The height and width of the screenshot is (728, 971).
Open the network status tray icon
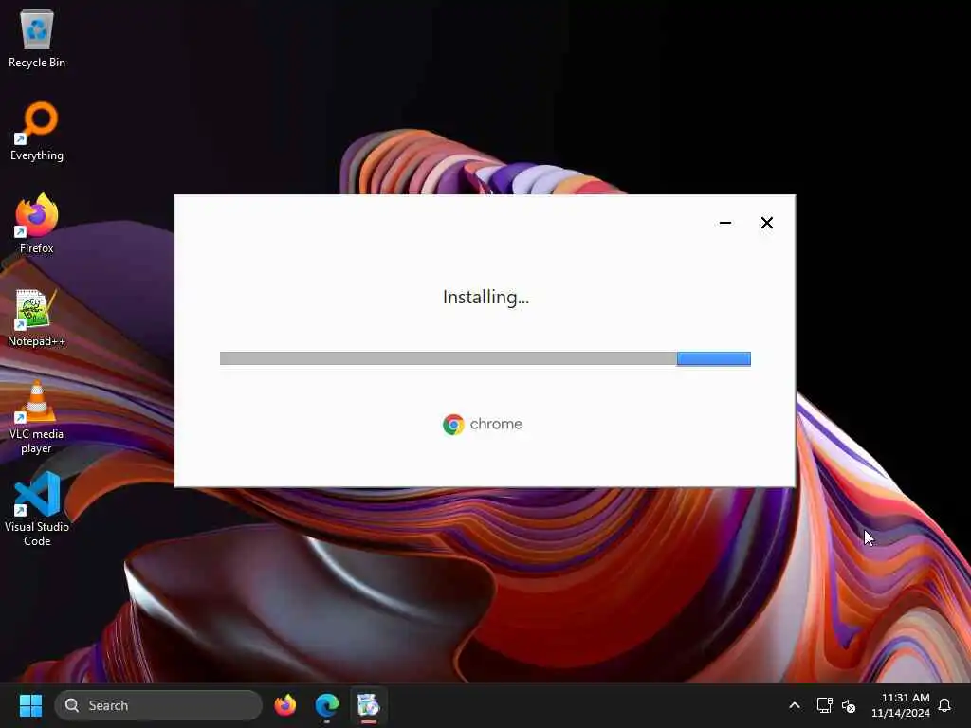(824, 705)
